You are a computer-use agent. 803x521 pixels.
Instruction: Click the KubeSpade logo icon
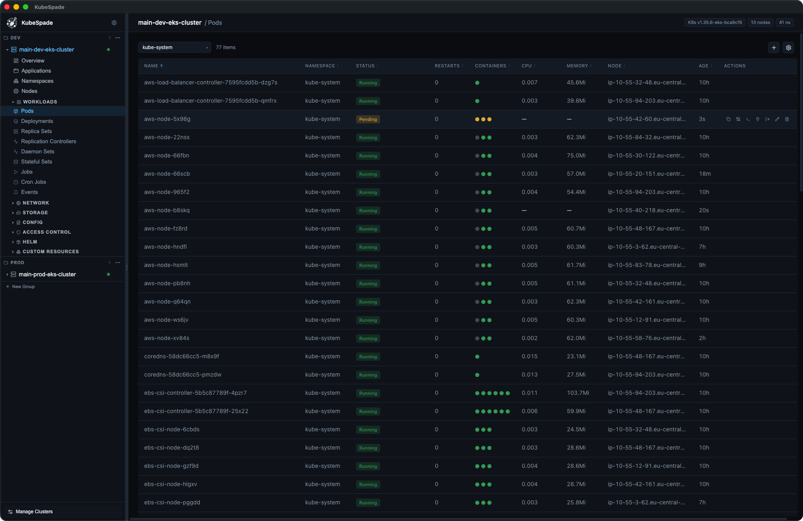[x=12, y=23]
